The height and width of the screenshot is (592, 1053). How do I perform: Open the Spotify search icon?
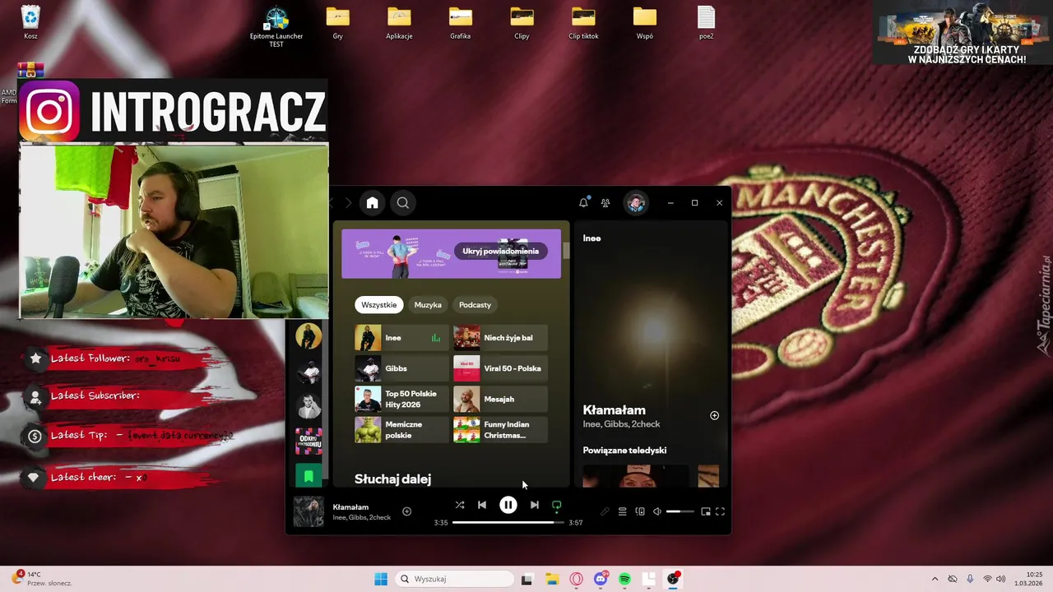(403, 202)
